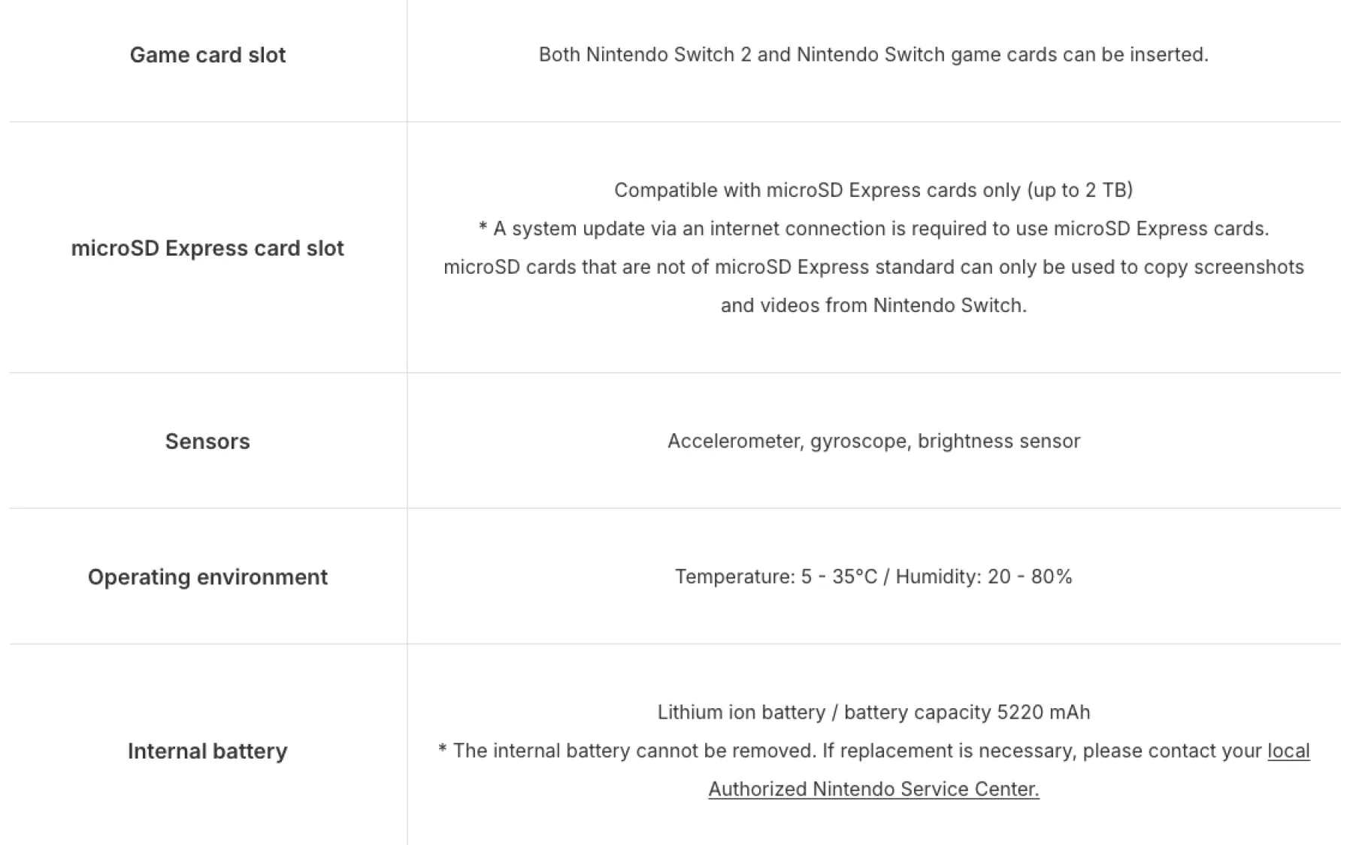Screen dimensions: 1353x845
Task: Click the word 'local' in the underlined link
Action: coord(1288,751)
